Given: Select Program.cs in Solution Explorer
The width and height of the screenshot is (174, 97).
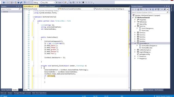Looking at the screenshot, I should 143,59.
